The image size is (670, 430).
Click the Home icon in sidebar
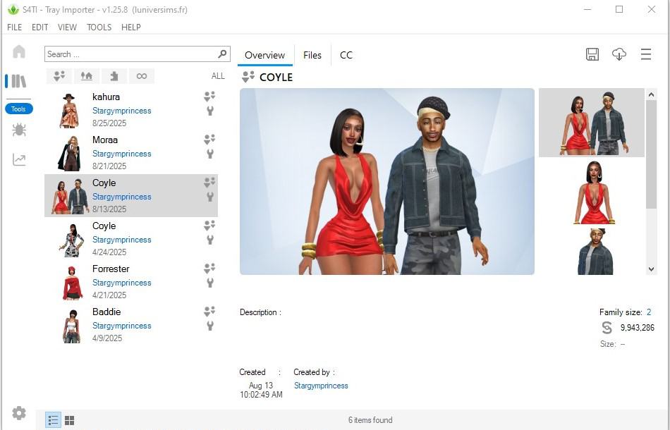coord(18,51)
